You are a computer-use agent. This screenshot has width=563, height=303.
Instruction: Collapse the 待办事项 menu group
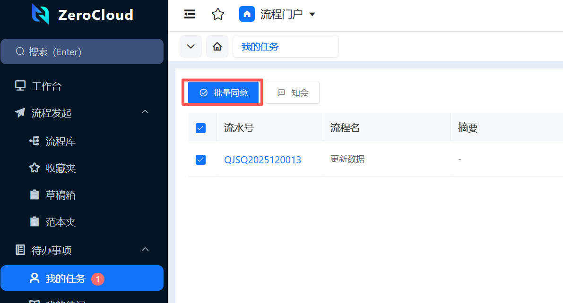click(x=145, y=249)
